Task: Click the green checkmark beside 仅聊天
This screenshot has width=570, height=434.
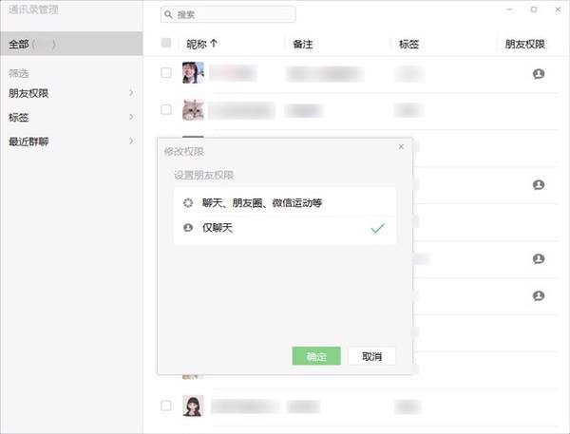Action: click(x=377, y=228)
